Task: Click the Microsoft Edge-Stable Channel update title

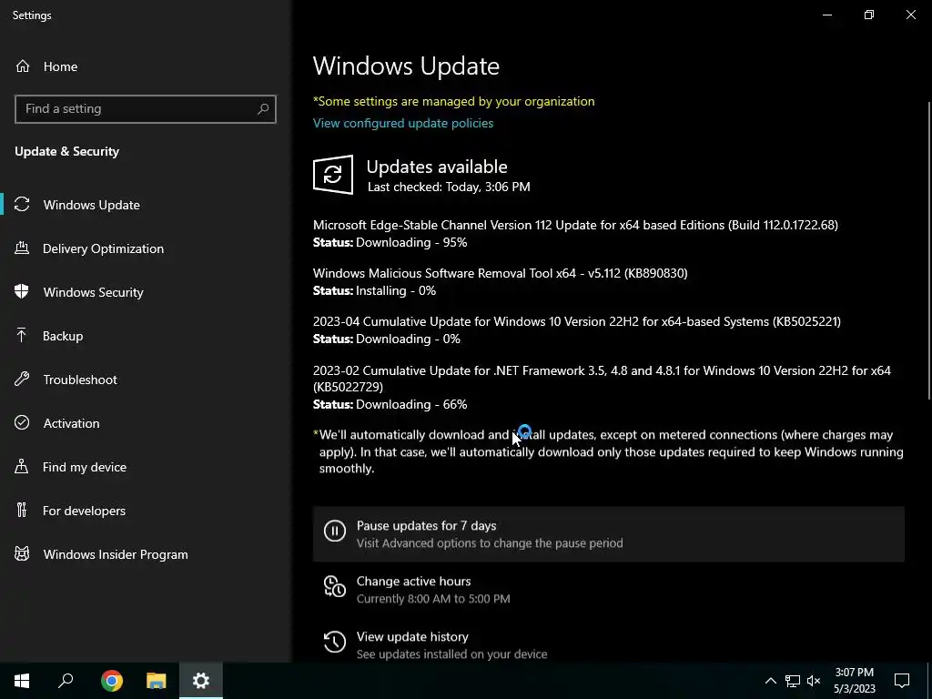Action: coord(575,225)
